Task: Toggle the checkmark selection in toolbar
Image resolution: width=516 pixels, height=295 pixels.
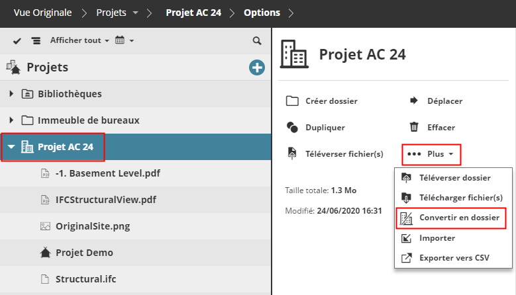Action: [x=17, y=41]
